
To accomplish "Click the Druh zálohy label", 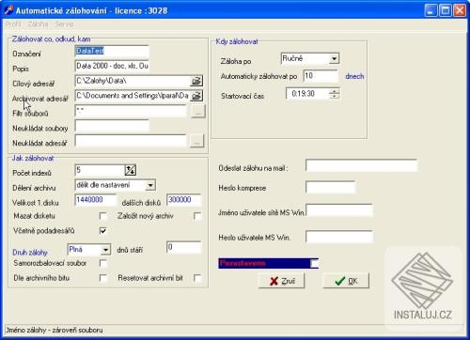I will tap(30, 253).
